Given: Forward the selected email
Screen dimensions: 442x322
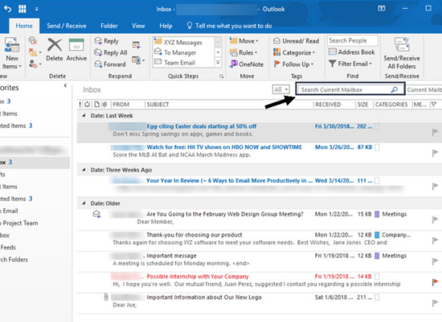Looking at the screenshot, I should [110, 64].
